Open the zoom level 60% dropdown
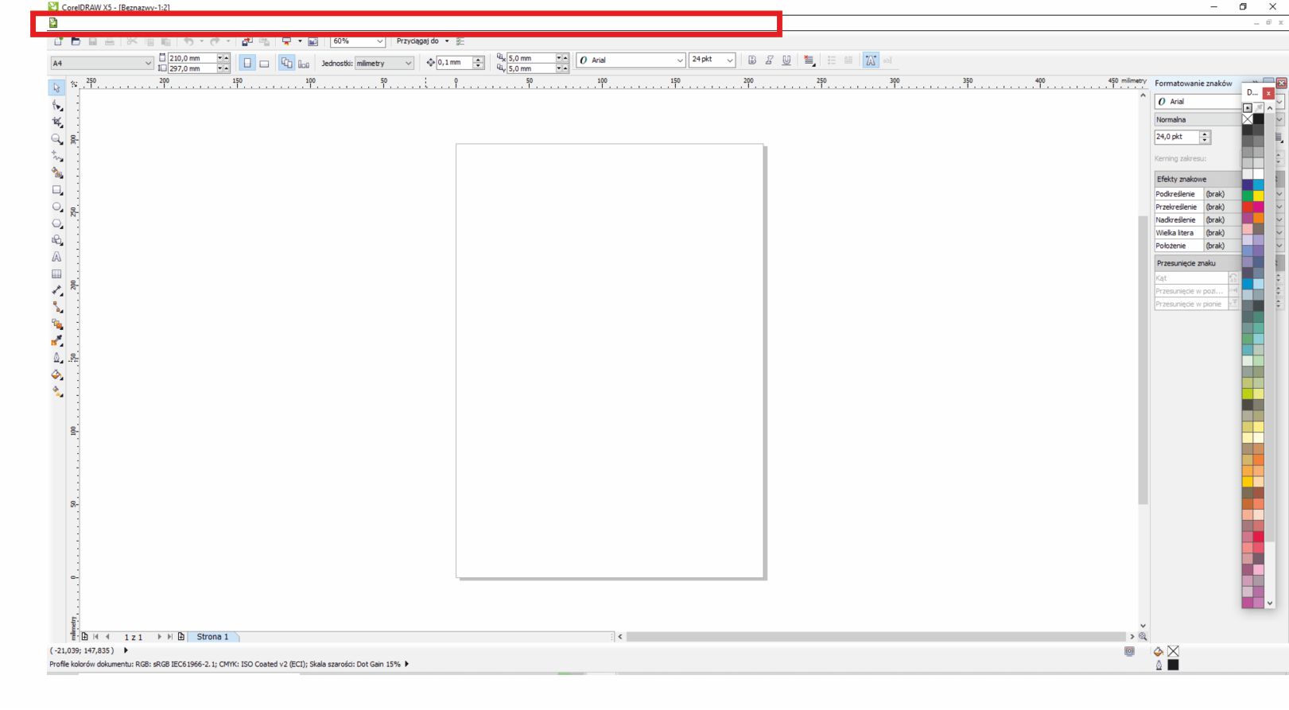The width and height of the screenshot is (1289, 710). point(379,41)
